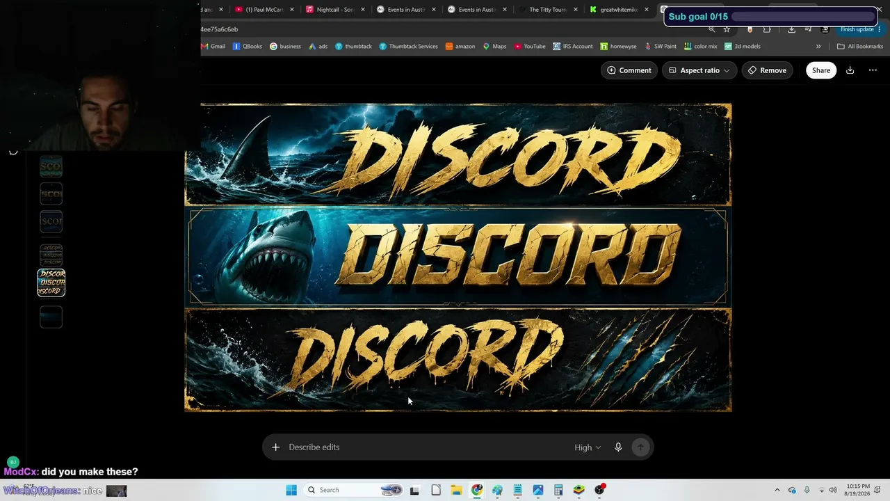Download the image with the download icon
The width and height of the screenshot is (890, 501).
[850, 70]
